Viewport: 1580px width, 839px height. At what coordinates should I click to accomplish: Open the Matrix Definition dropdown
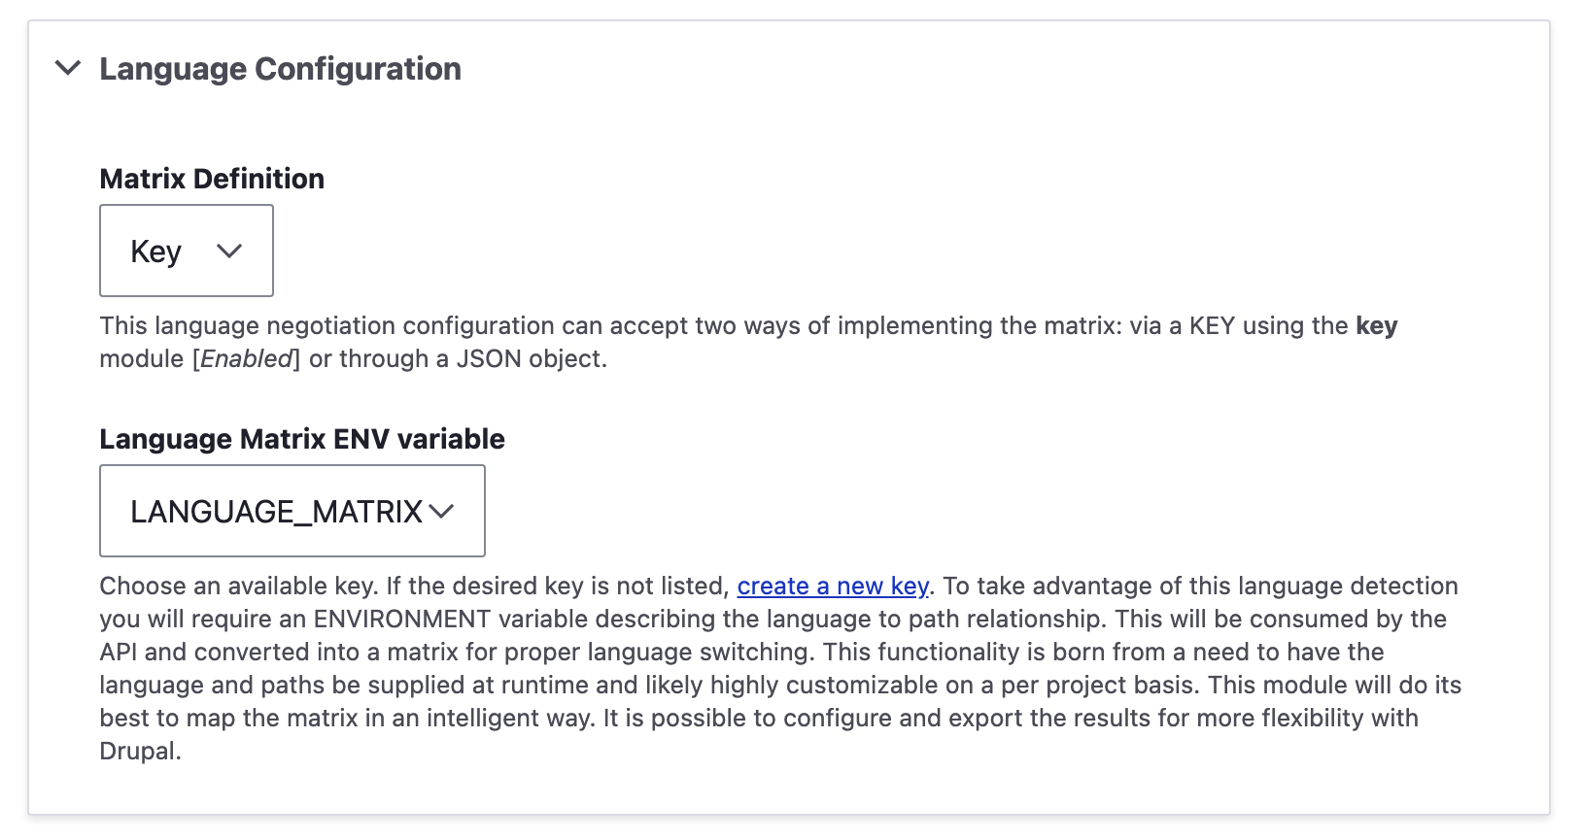186,251
